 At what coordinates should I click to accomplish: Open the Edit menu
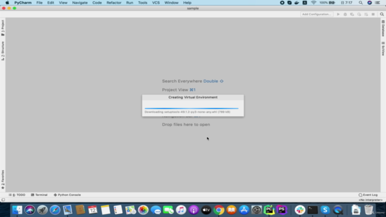pos(51,2)
